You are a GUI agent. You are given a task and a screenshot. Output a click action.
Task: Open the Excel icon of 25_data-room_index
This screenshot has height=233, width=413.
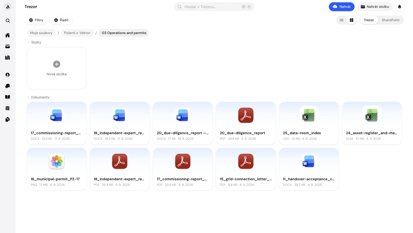point(309,115)
